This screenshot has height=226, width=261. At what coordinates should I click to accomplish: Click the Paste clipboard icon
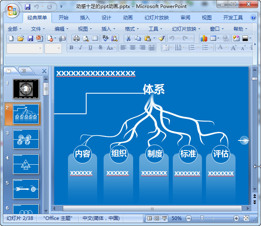click(x=147, y=38)
